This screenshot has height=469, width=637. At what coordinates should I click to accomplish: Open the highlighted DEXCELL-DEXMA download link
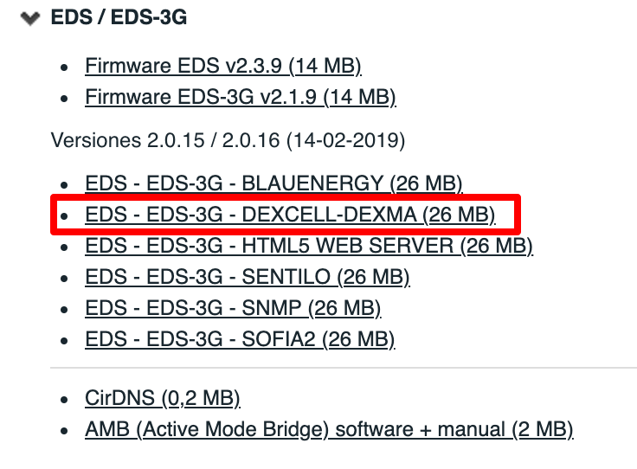tap(290, 215)
